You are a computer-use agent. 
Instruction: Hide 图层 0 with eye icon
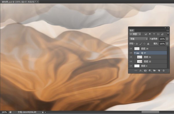pyautogui.click(x=131, y=66)
